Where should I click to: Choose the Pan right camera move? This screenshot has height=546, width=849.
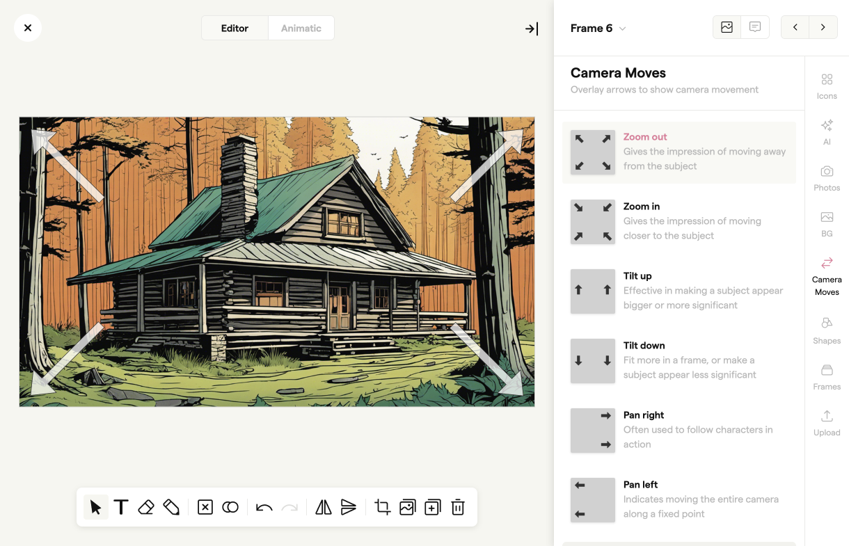point(679,431)
